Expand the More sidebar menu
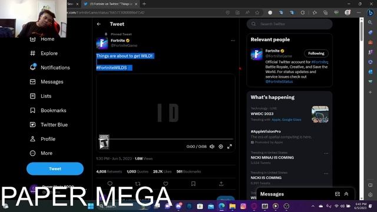The image size is (377, 212). point(41,153)
